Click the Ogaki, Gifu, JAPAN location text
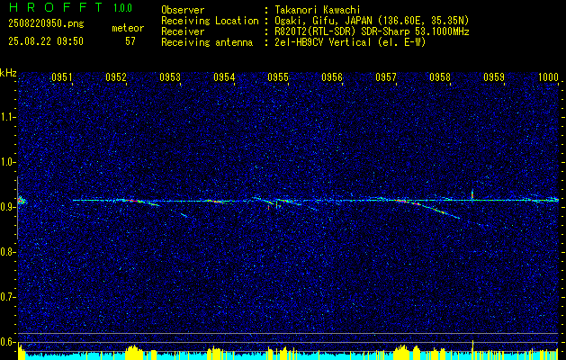The width and height of the screenshot is (566, 360). coord(372,21)
